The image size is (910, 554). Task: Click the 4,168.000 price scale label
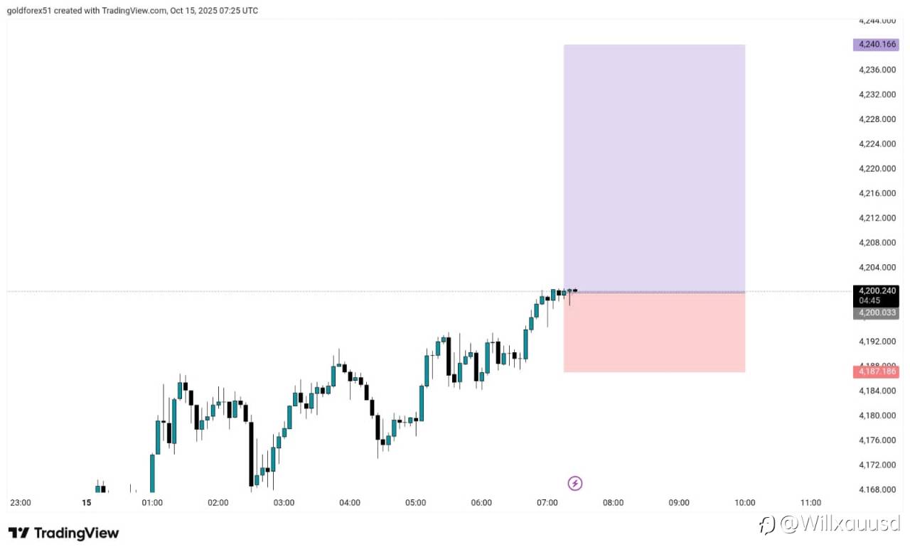click(877, 489)
